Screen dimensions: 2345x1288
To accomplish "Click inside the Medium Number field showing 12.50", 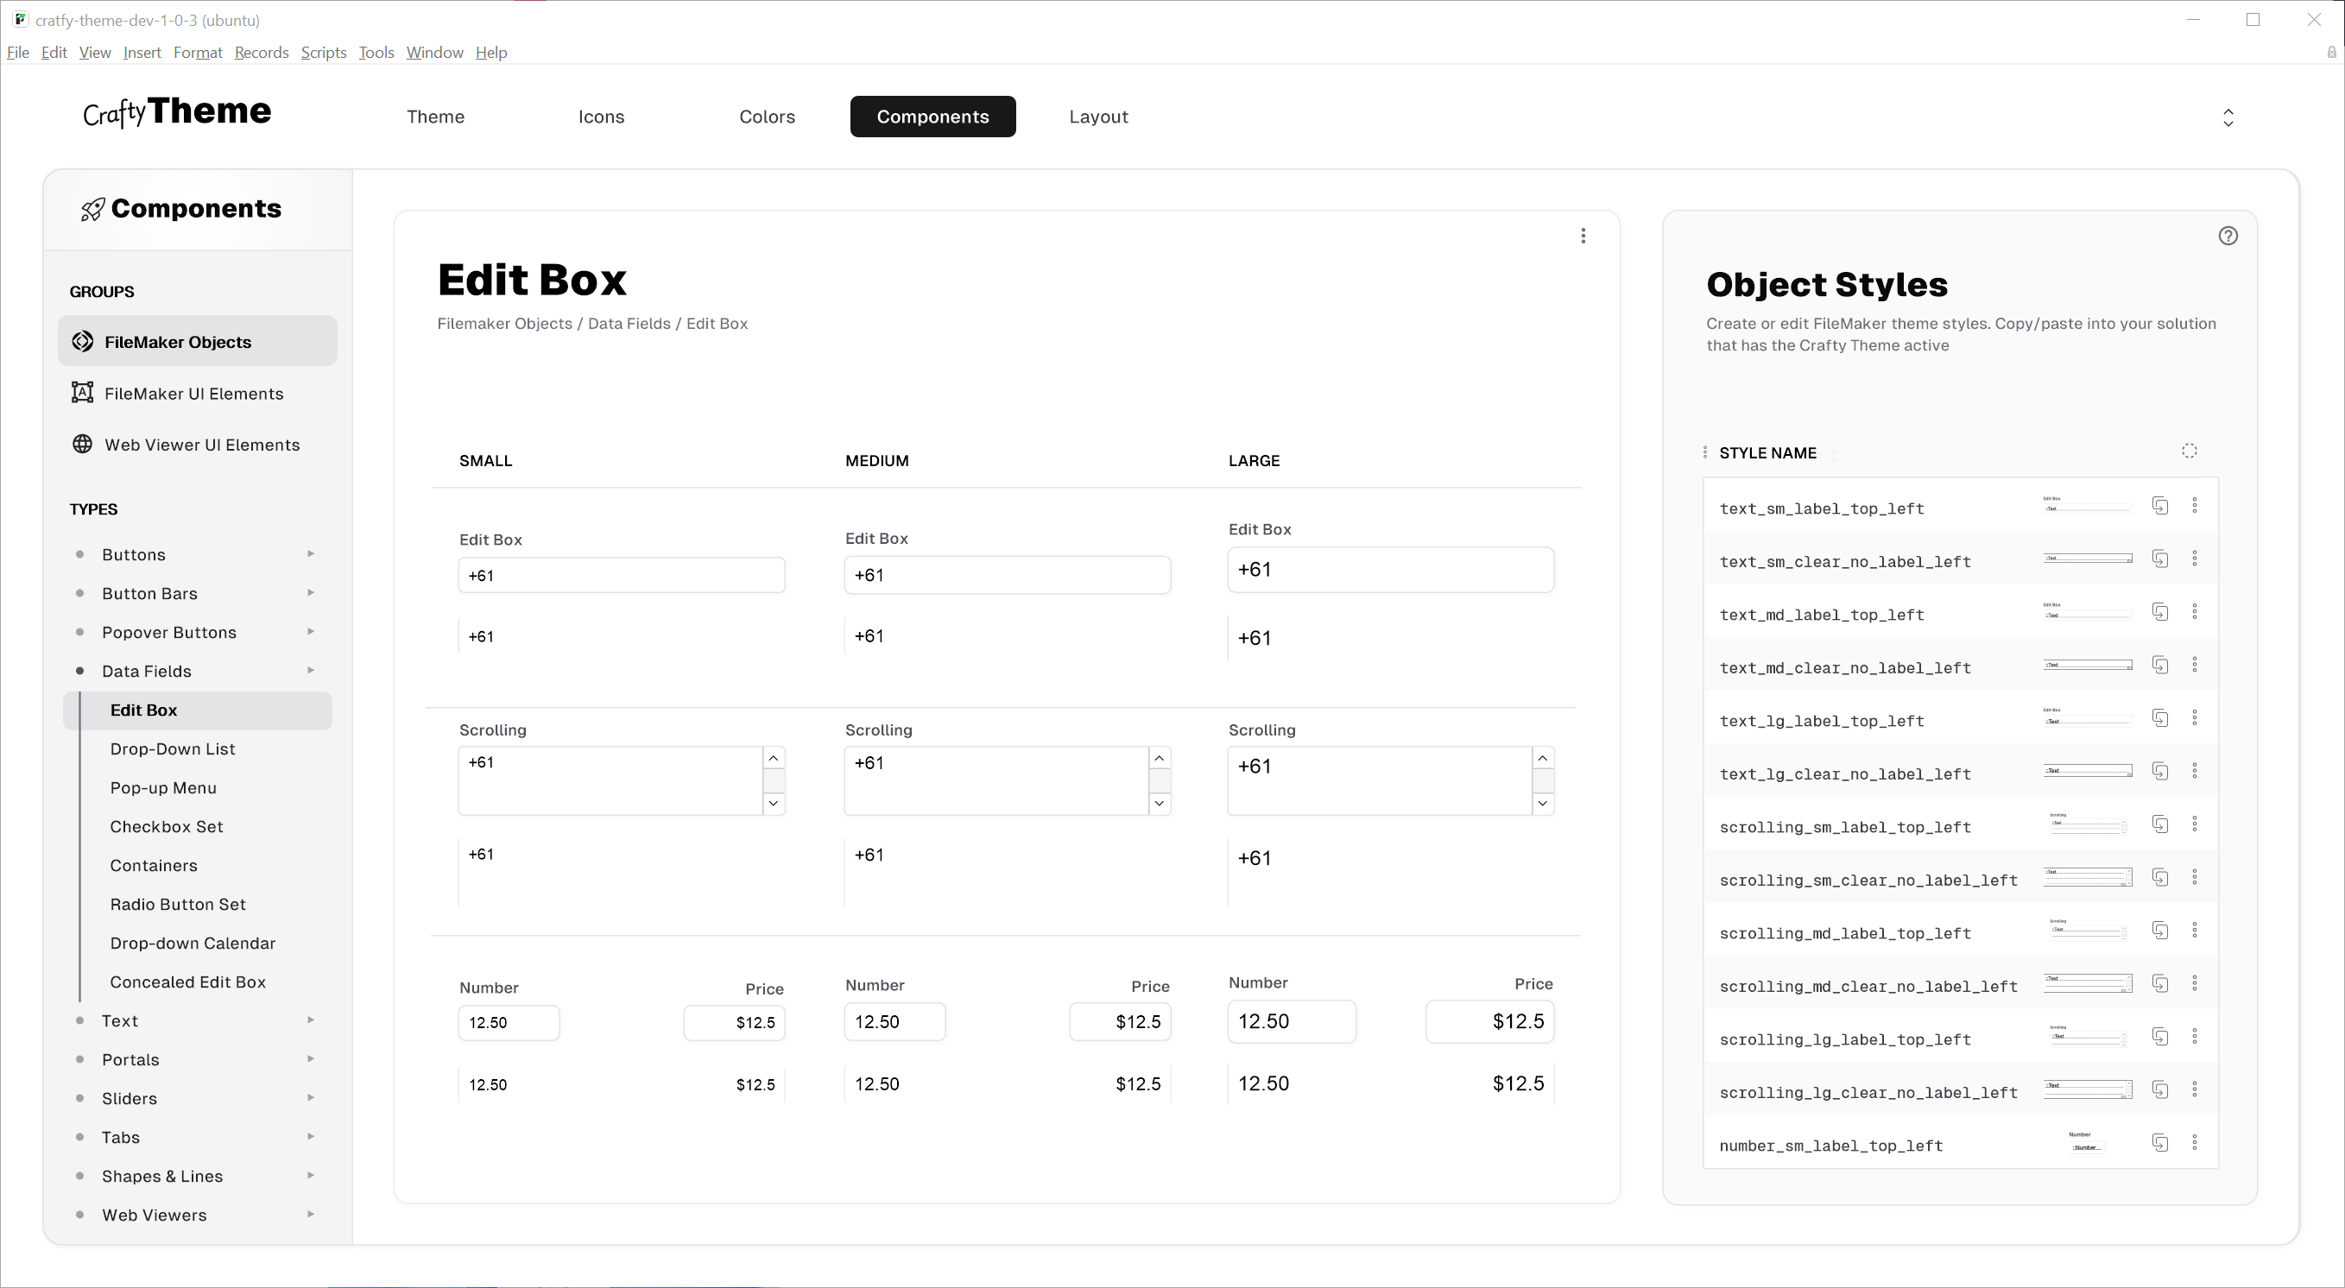I will [894, 1021].
